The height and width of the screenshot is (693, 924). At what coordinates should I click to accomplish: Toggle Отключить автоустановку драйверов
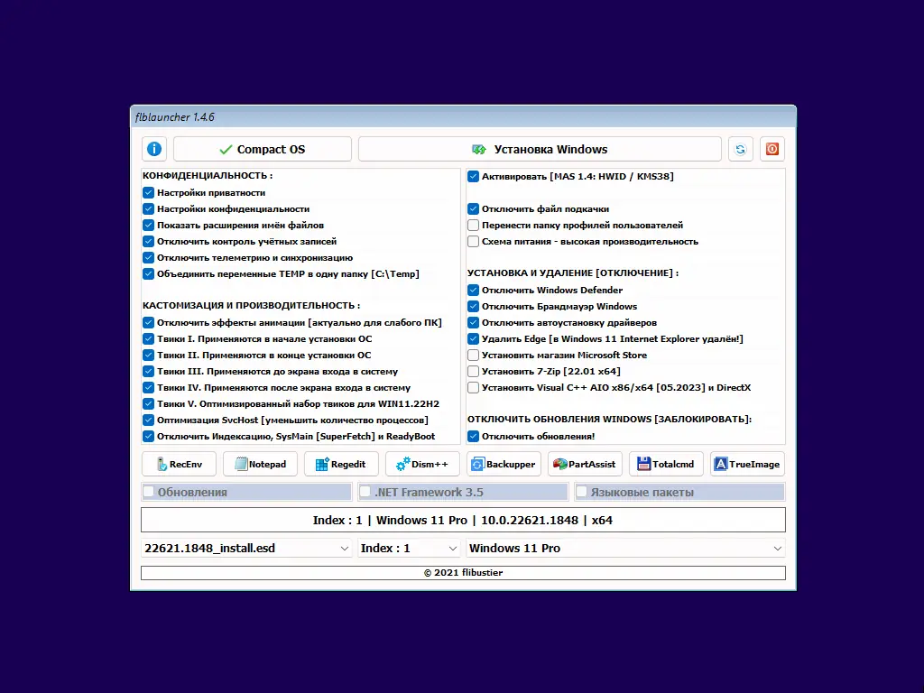coord(473,322)
